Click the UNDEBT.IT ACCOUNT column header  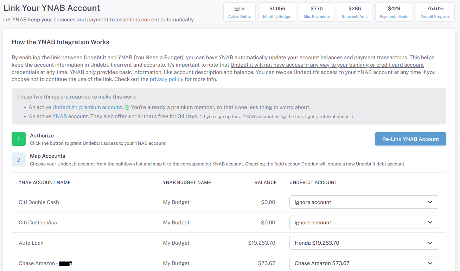[x=313, y=182]
